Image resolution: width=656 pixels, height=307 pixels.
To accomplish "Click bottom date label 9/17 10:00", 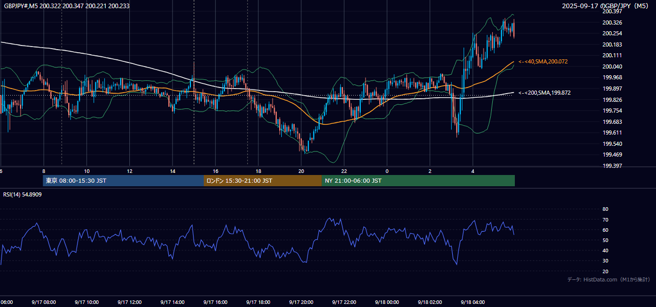I will (x=86, y=302).
